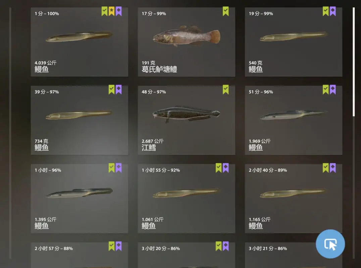Select the 江鳕 2.687 公斤 fish image
This screenshot has width=361, height=268.
click(x=186, y=114)
